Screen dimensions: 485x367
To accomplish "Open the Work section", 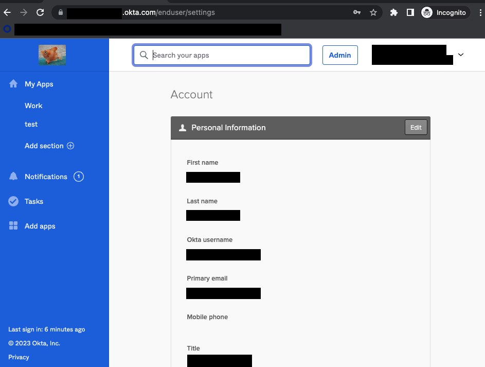I will pos(33,106).
